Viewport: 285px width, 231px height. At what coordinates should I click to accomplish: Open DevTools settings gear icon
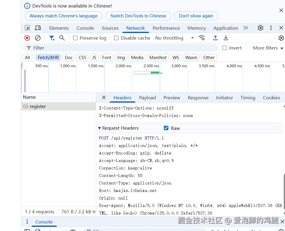click(260, 28)
